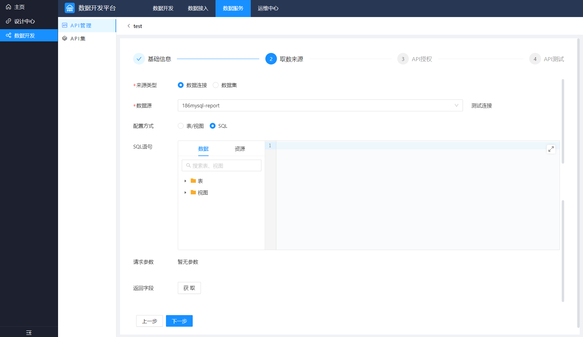This screenshot has width=583, height=337.
Task: Switch to the 资源 tab
Action: (x=240, y=149)
